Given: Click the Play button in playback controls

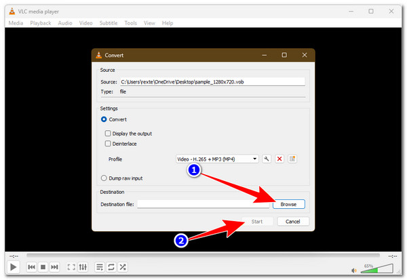Looking at the screenshot, I should tap(12, 267).
